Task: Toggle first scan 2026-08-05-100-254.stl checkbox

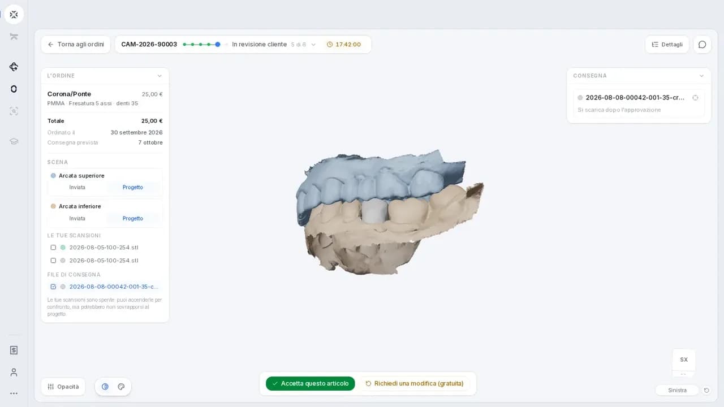Action: pos(53,248)
